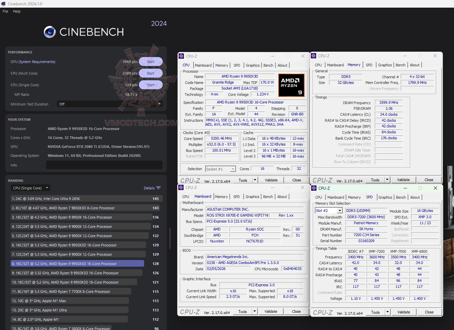The image size is (454, 330).
Task: Select highlighted rank 8 Ryzen 9 9950X3D row
Action: click(x=77, y=264)
